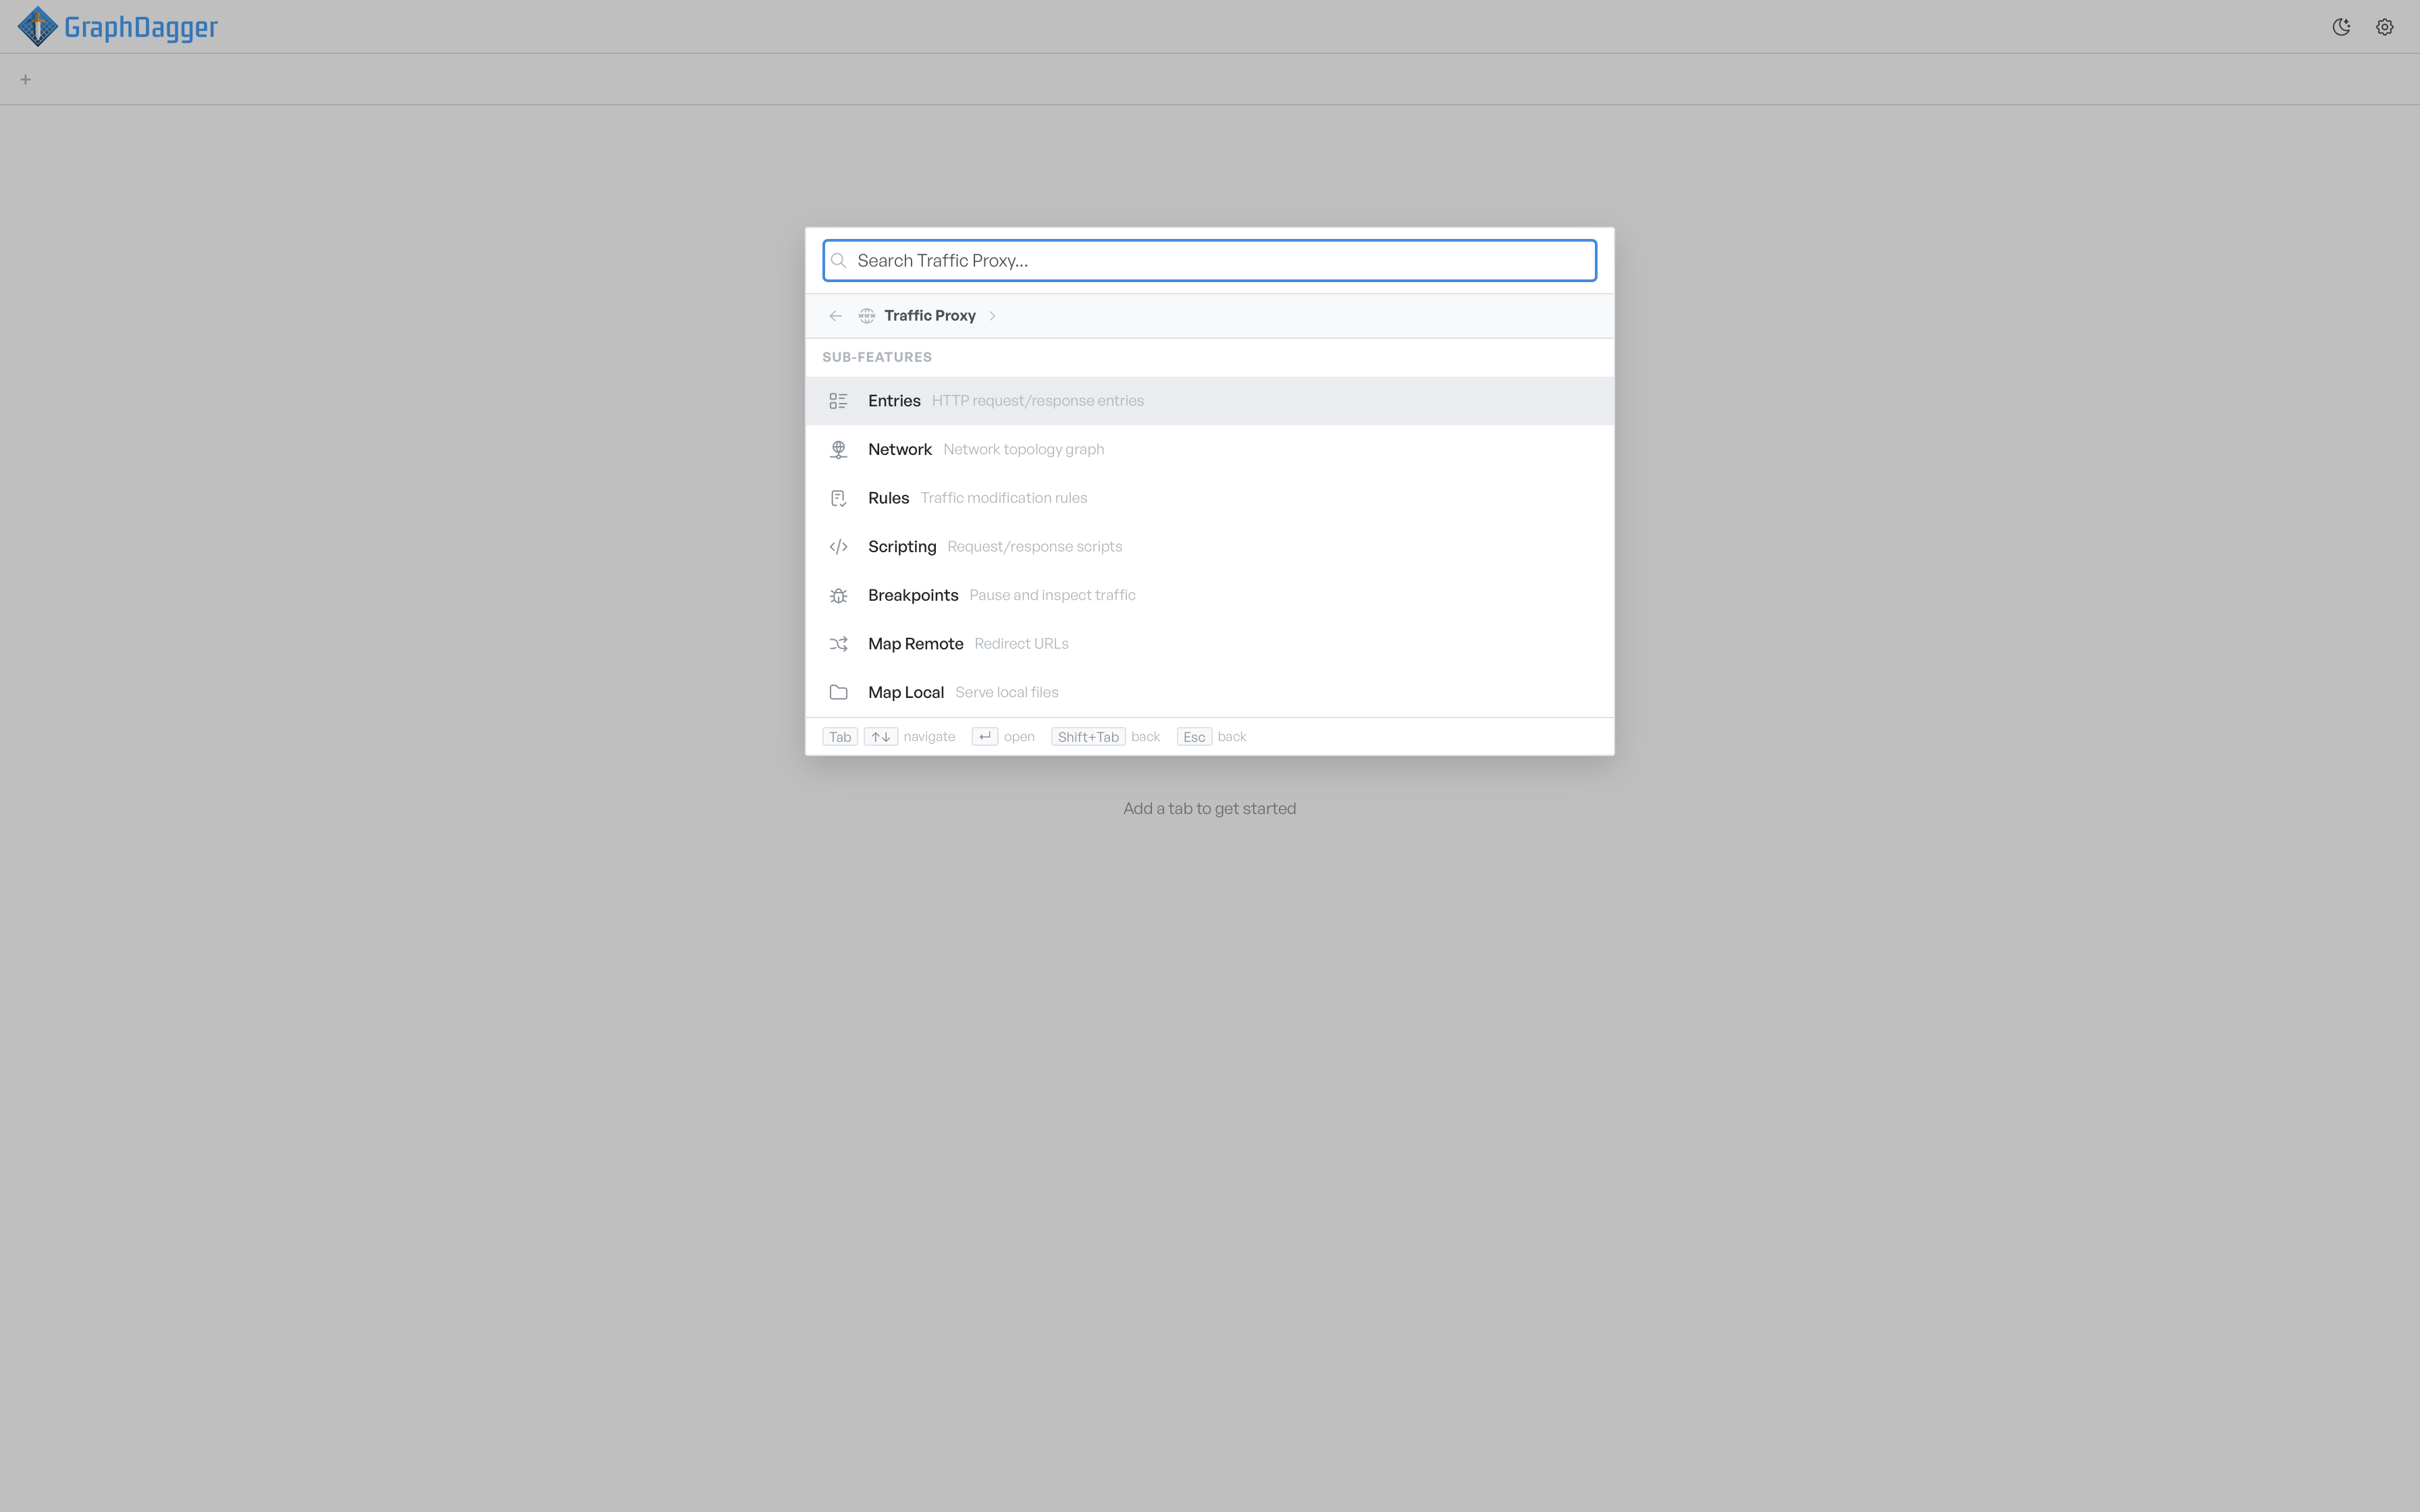Image resolution: width=2420 pixels, height=1512 pixels.
Task: Click the Tab key hint
Action: [x=840, y=737]
